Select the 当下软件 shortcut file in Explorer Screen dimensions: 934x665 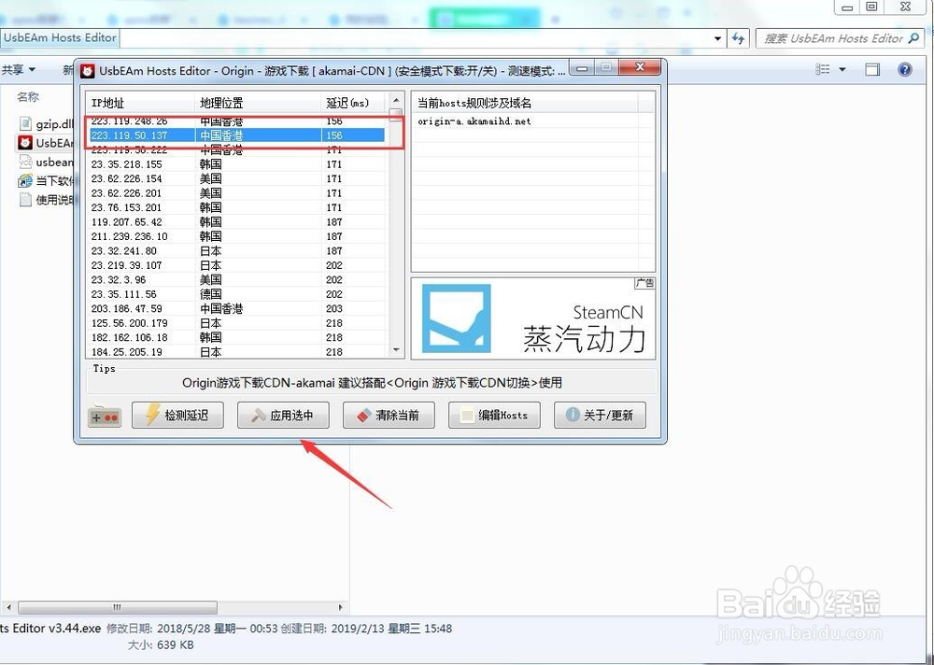pos(47,180)
